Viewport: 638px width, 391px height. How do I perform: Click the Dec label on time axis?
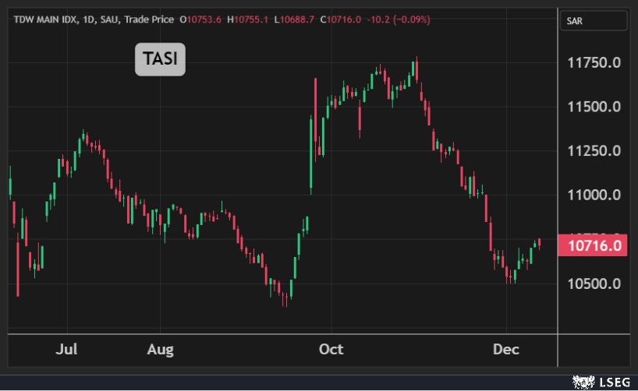point(505,350)
